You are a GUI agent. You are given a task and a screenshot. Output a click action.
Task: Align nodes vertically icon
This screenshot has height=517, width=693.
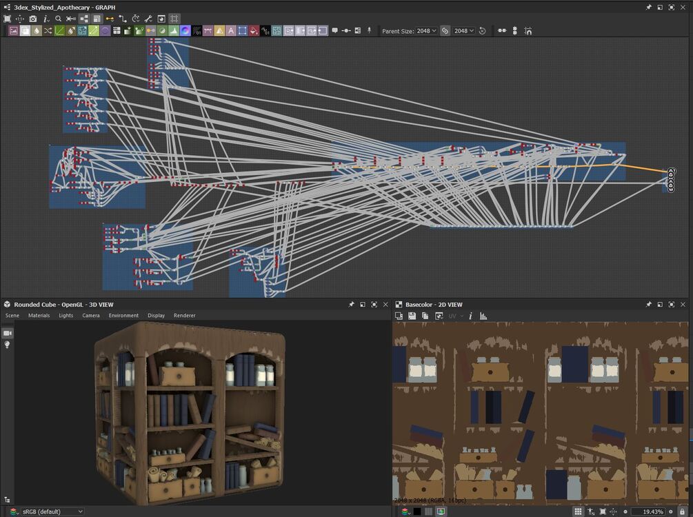click(x=515, y=30)
